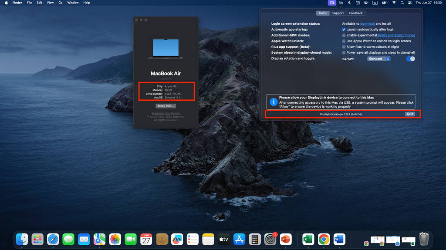
Task: Click the info icon in DisplayLink notice
Action: pos(274,102)
